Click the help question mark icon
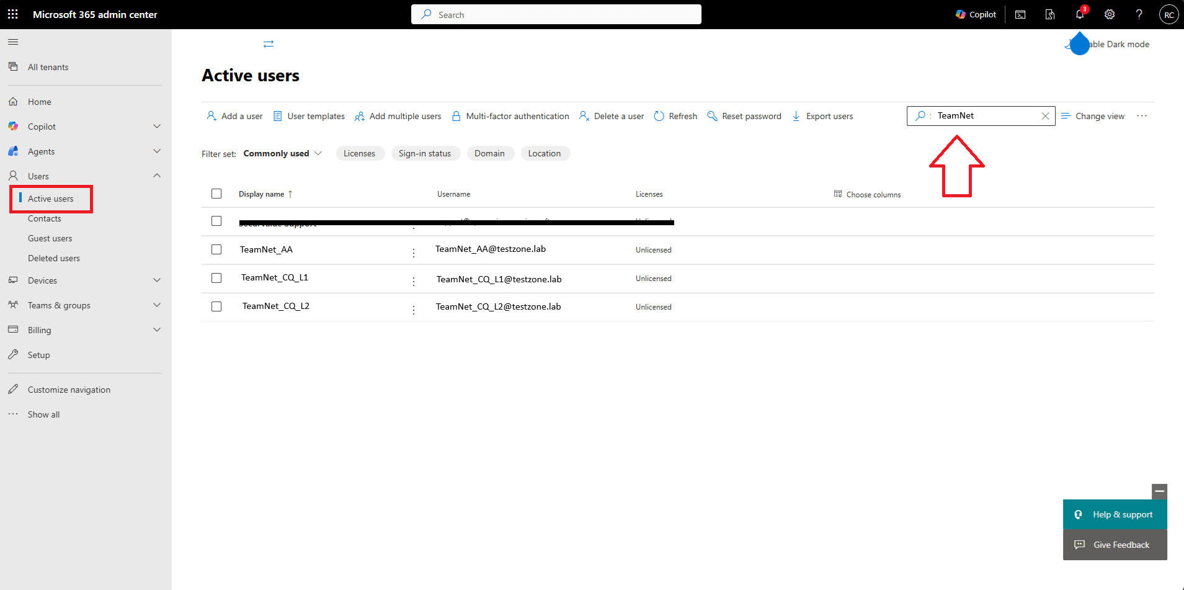 click(1139, 15)
